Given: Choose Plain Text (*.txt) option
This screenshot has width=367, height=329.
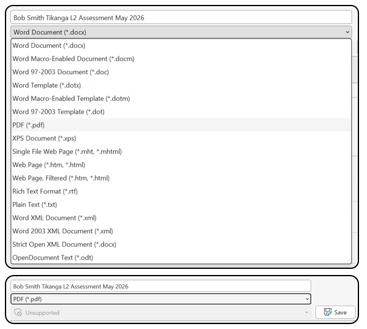Looking at the screenshot, I should point(181,204).
